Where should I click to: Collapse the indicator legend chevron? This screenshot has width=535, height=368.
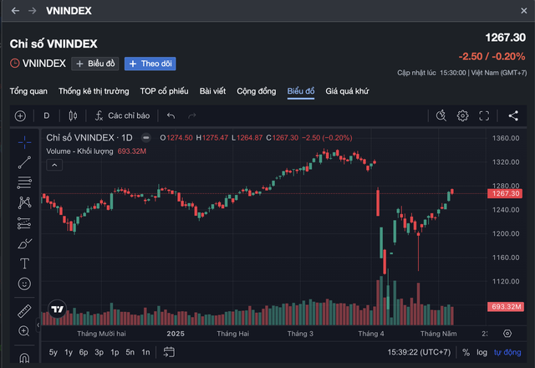pos(53,165)
